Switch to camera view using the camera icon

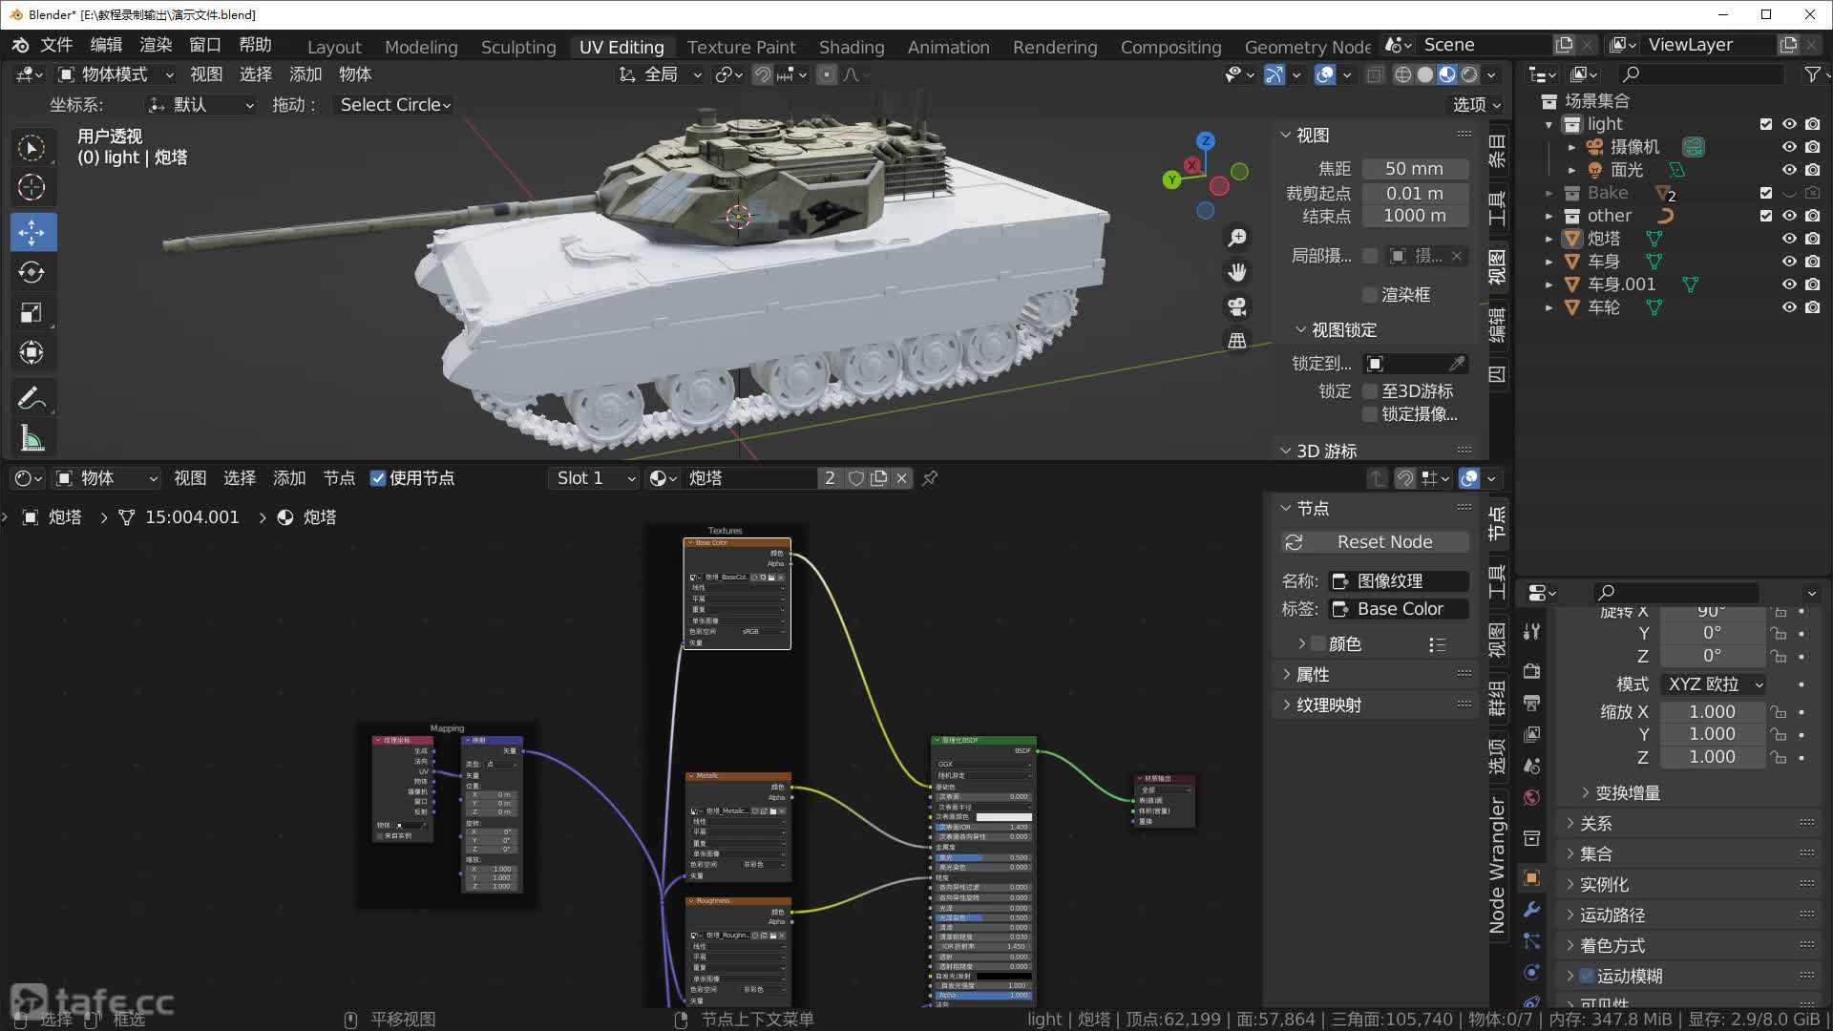click(1236, 305)
